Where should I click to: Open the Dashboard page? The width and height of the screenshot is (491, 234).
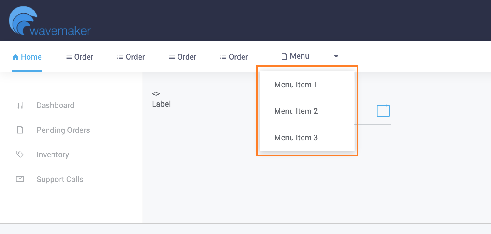click(x=55, y=105)
